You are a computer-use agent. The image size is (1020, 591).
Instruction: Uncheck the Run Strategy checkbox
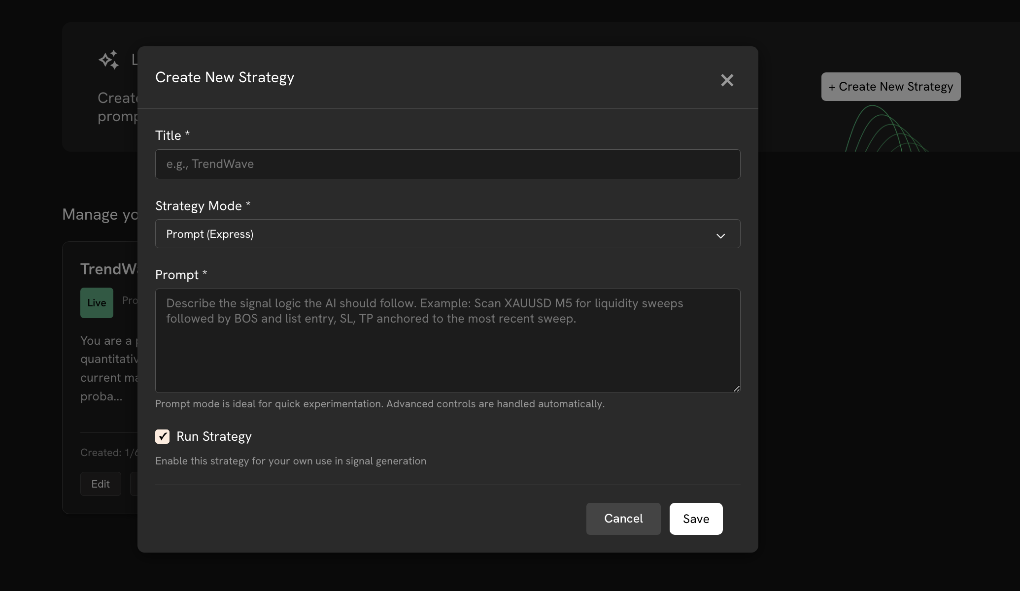coord(162,437)
